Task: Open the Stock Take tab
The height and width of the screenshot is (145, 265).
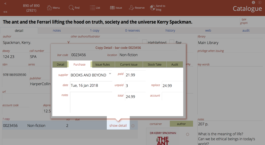Action: 154,65
